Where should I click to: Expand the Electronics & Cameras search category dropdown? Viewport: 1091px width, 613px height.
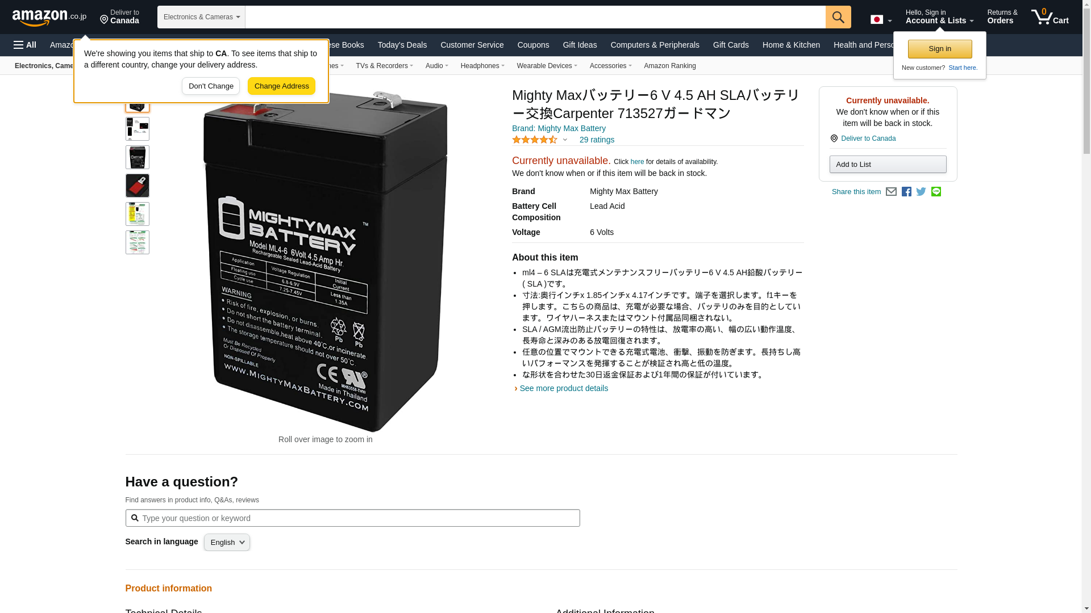201,17
